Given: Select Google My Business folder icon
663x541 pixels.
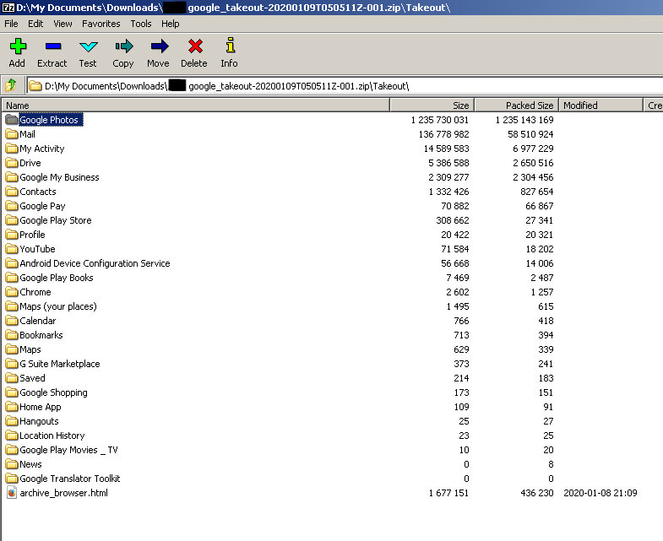Looking at the screenshot, I should tap(12, 177).
